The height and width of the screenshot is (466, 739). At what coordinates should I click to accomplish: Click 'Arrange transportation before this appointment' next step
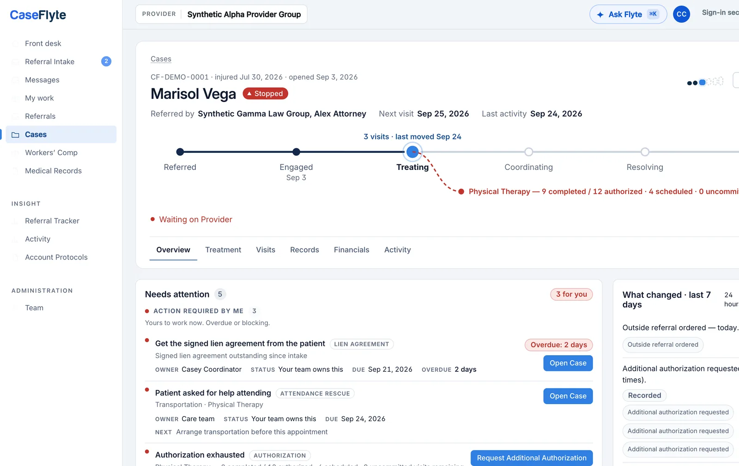point(252,432)
